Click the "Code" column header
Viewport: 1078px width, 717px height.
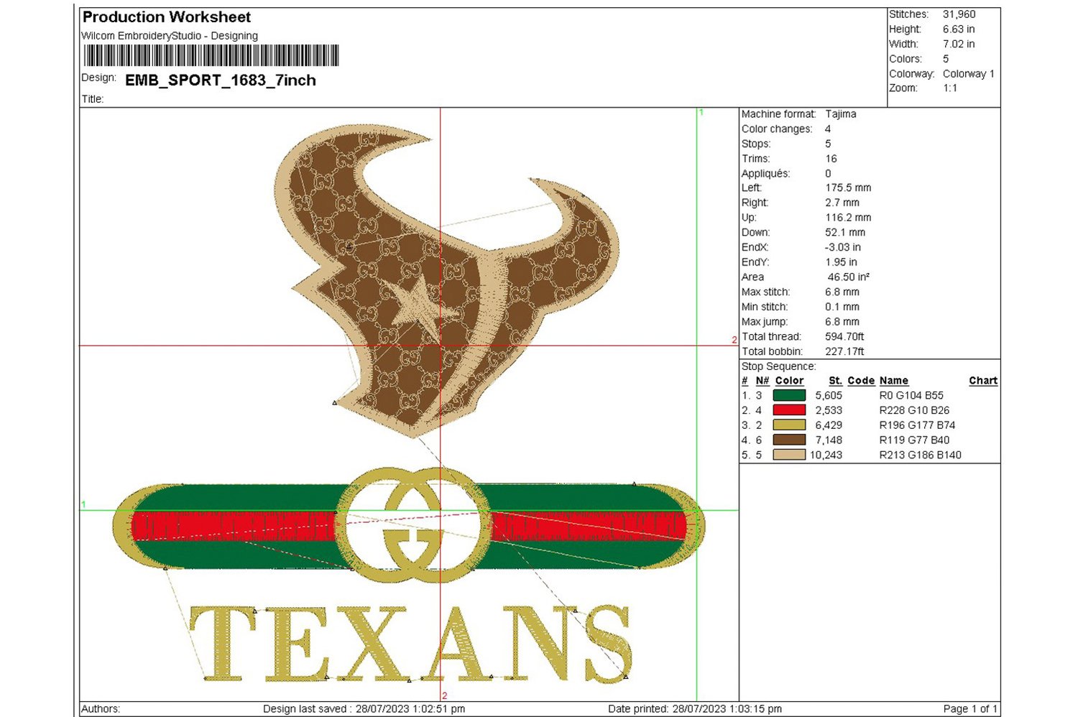pos(861,381)
